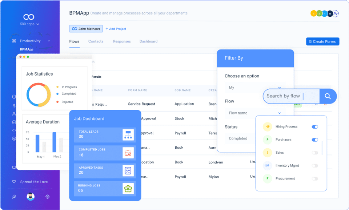Switch to the Responses tab
This screenshot has height=210, width=349.
coord(122,41)
